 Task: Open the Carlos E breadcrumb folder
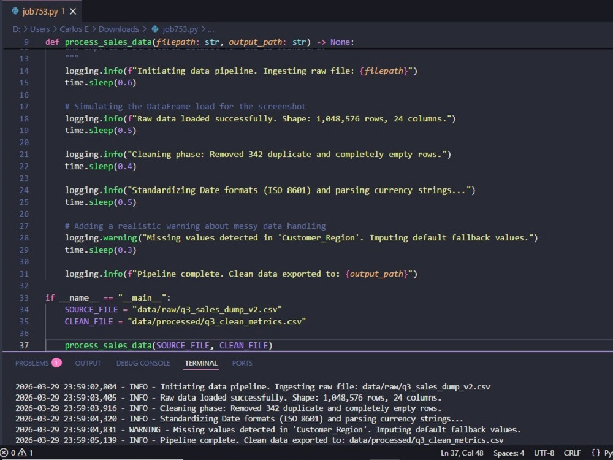(74, 29)
